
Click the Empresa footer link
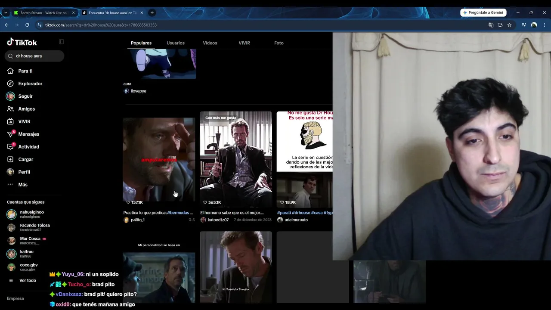15,298
